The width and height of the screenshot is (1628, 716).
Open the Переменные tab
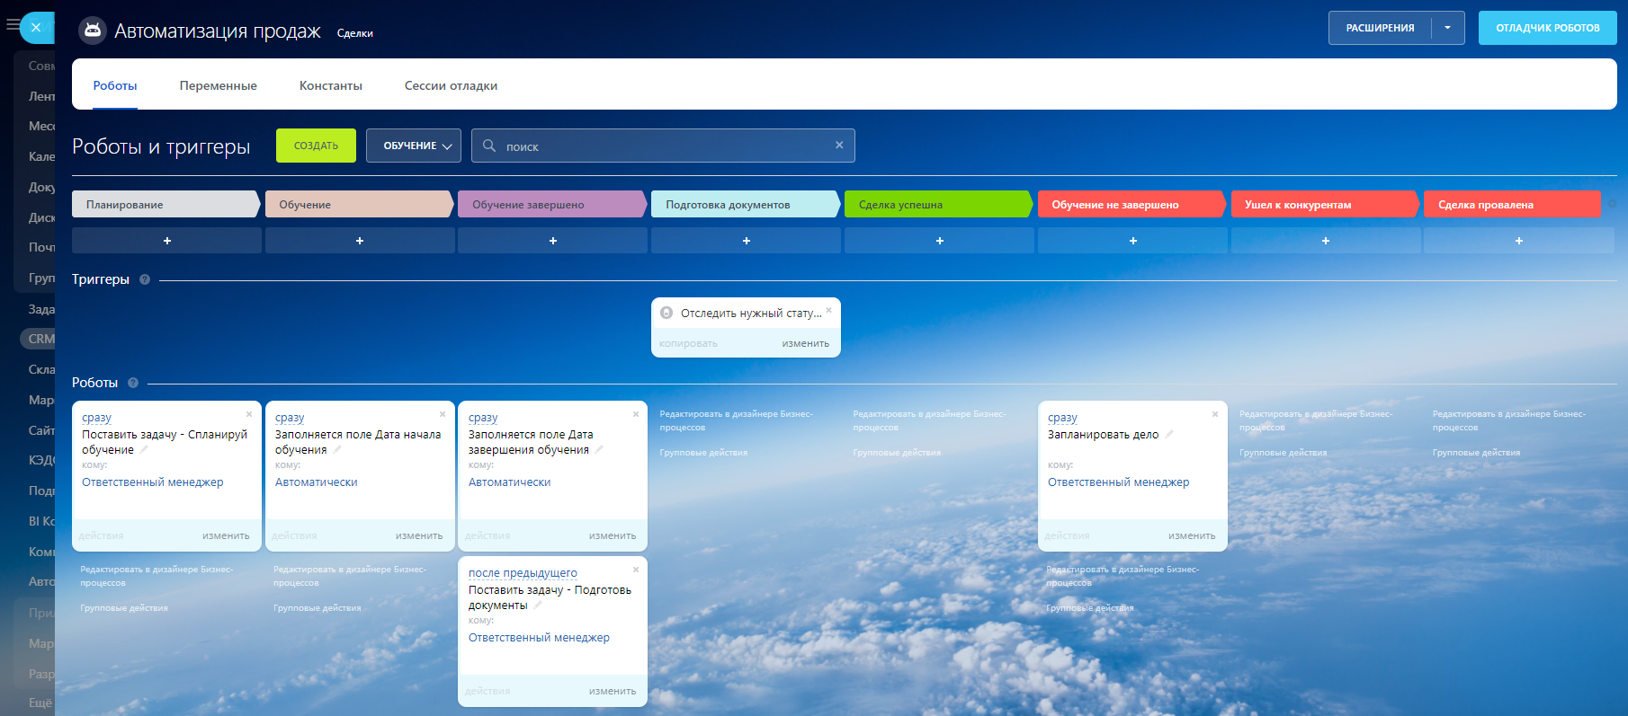219,86
